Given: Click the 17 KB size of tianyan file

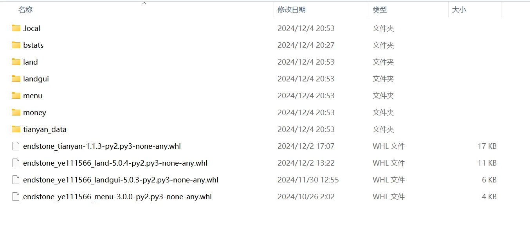Looking at the screenshot, I should pos(487,146).
